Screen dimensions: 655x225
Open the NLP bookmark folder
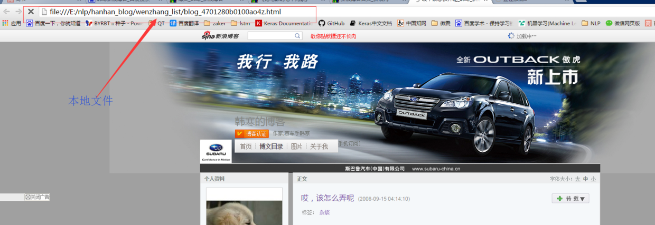point(591,23)
